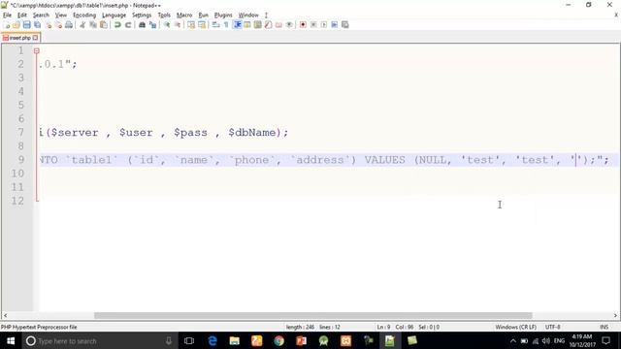Click the Print toolbar icon

[69, 25]
